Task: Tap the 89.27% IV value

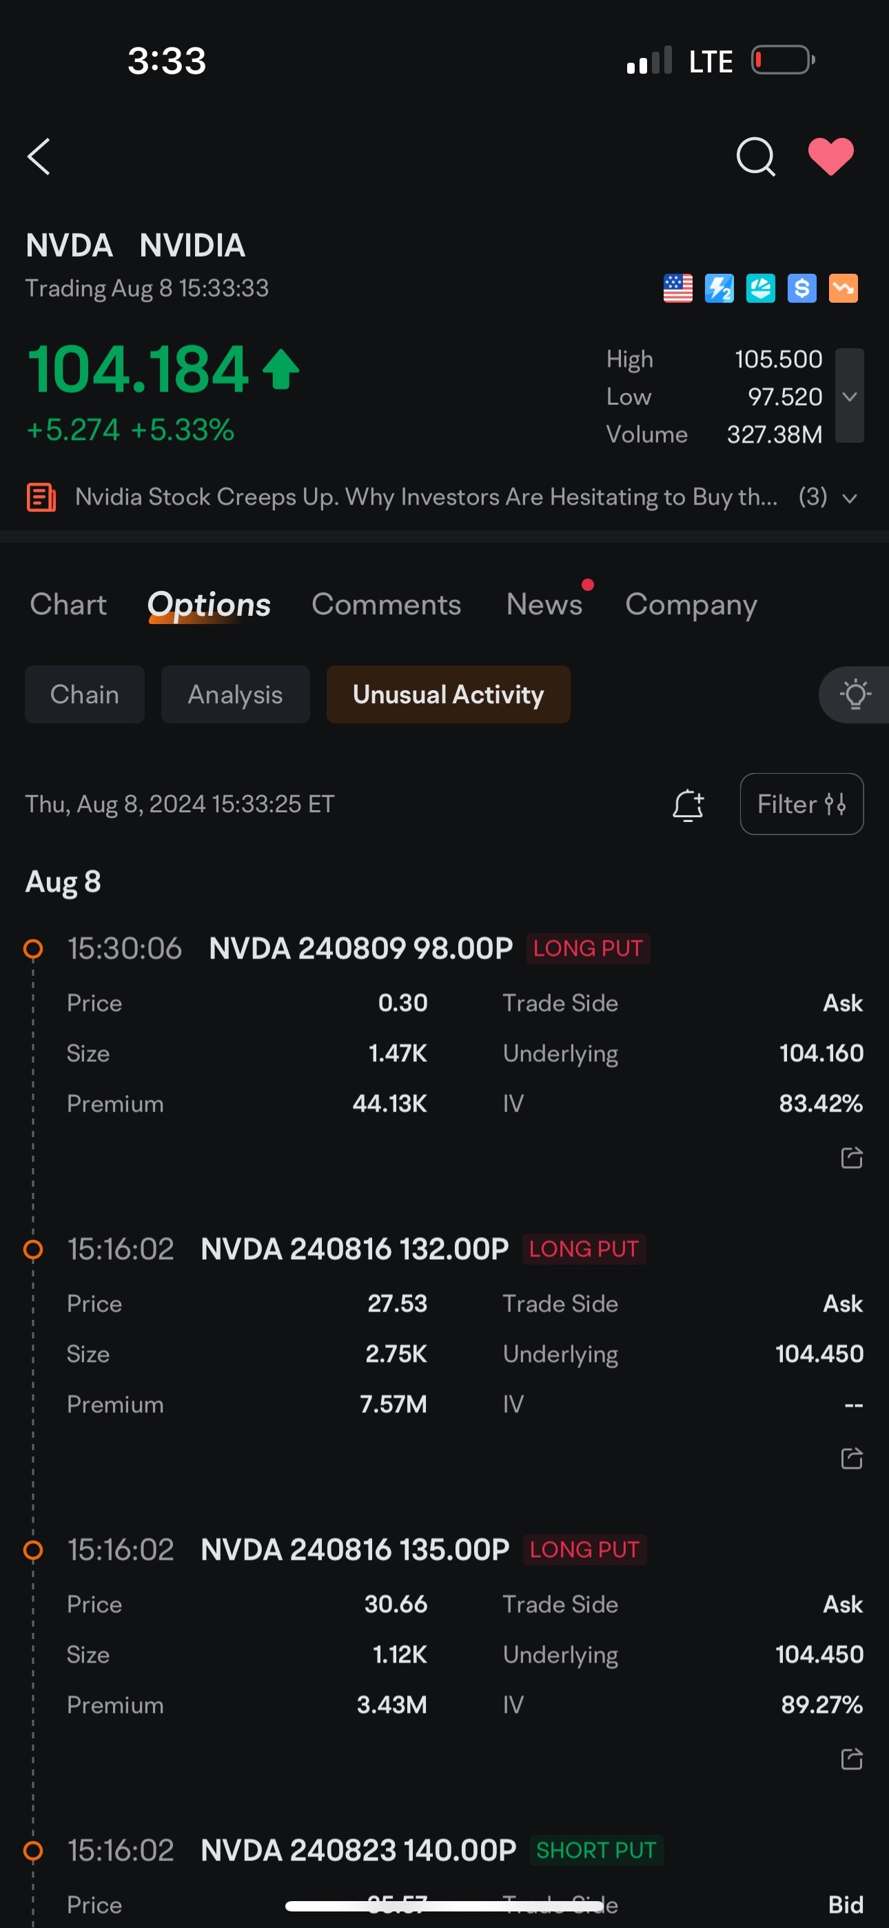Action: pyautogui.click(x=821, y=1705)
